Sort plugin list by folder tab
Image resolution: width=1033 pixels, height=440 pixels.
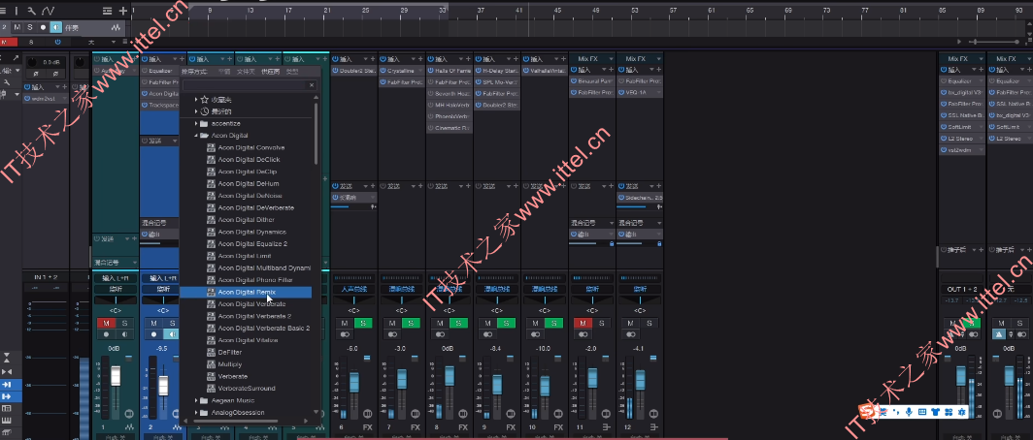[x=246, y=72]
